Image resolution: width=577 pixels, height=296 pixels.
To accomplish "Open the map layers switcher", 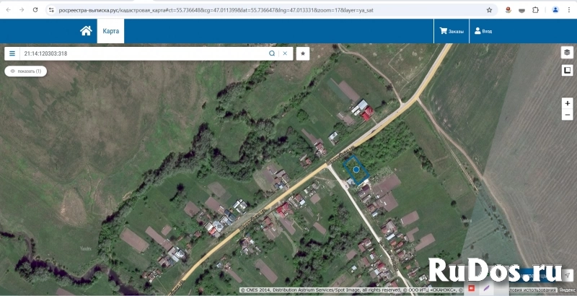I will (x=567, y=53).
